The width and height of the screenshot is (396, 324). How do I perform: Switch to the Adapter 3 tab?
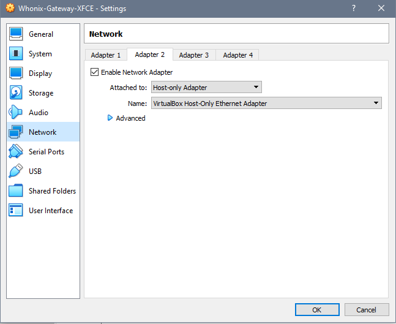pyautogui.click(x=194, y=55)
